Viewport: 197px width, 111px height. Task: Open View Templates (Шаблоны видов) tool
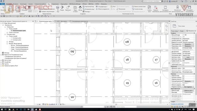click(11, 9)
